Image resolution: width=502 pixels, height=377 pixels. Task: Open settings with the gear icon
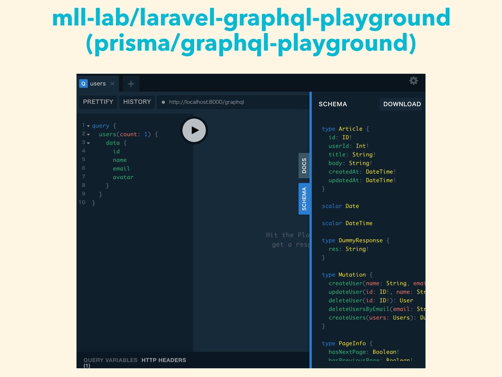pos(414,81)
